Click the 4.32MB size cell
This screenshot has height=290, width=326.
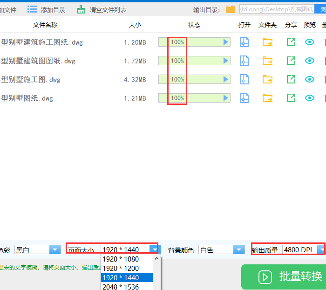[135, 80]
